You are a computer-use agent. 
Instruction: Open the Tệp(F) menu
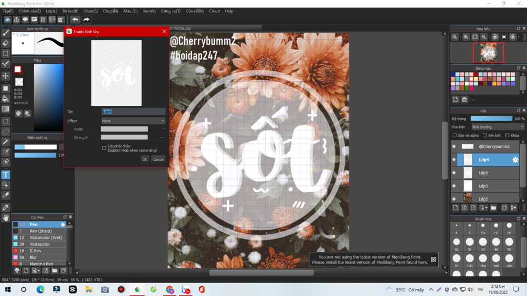[8, 11]
